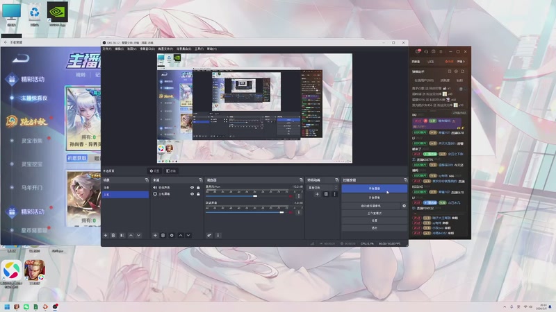Click Windows Start button on taskbar

7,306
